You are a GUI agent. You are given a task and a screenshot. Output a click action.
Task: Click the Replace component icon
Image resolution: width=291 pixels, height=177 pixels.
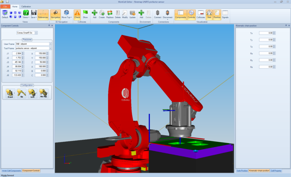coord(110,14)
